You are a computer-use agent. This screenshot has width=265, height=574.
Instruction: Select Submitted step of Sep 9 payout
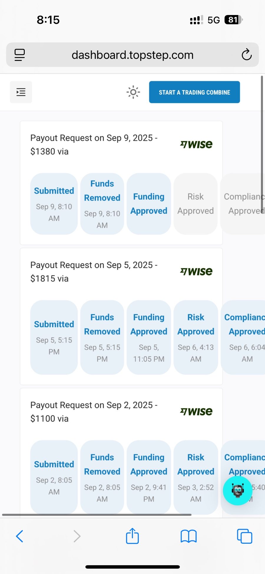coord(54,204)
